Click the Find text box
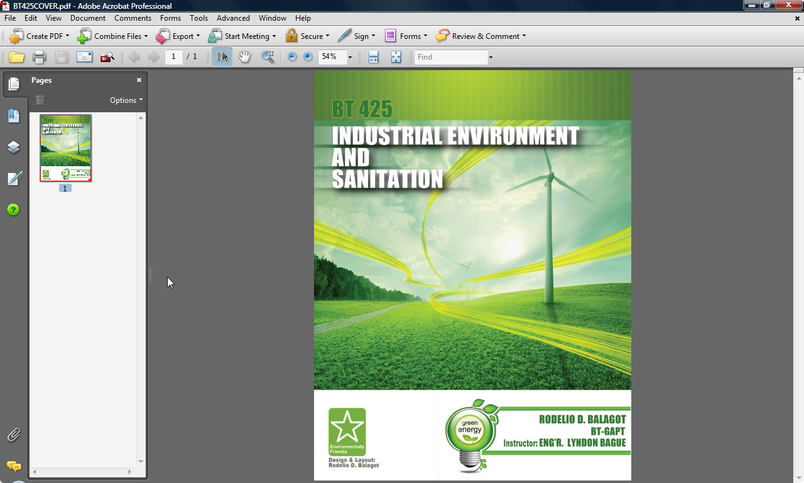 click(450, 57)
